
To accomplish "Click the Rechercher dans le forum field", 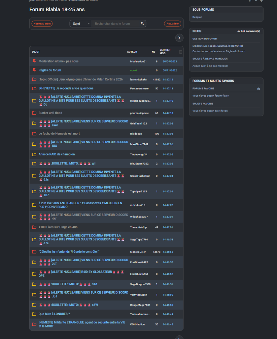I will pos(116,24).
